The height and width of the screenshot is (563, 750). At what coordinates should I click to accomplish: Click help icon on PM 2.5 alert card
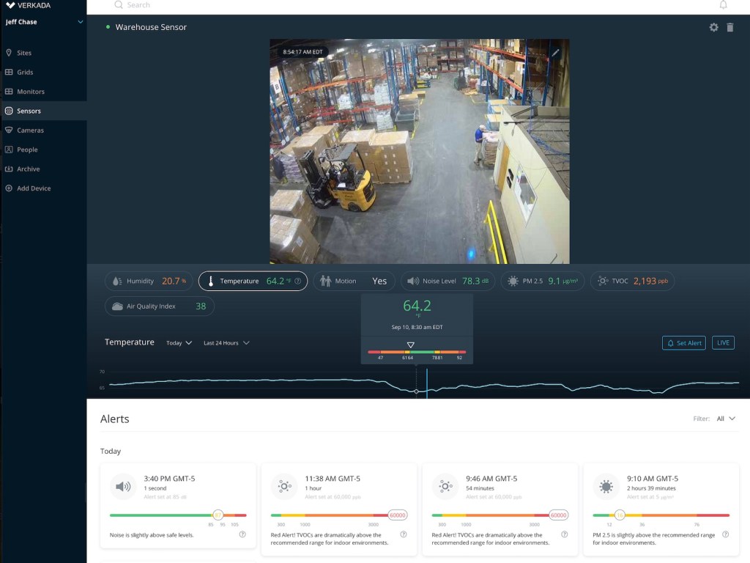click(x=725, y=534)
